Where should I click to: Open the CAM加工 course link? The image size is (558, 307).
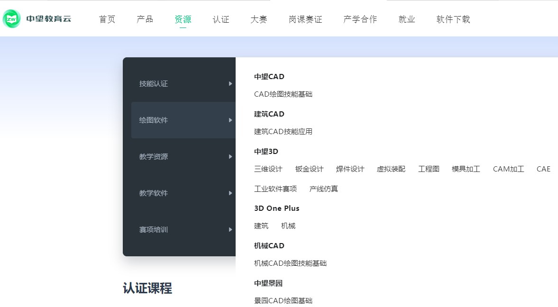pos(508,169)
